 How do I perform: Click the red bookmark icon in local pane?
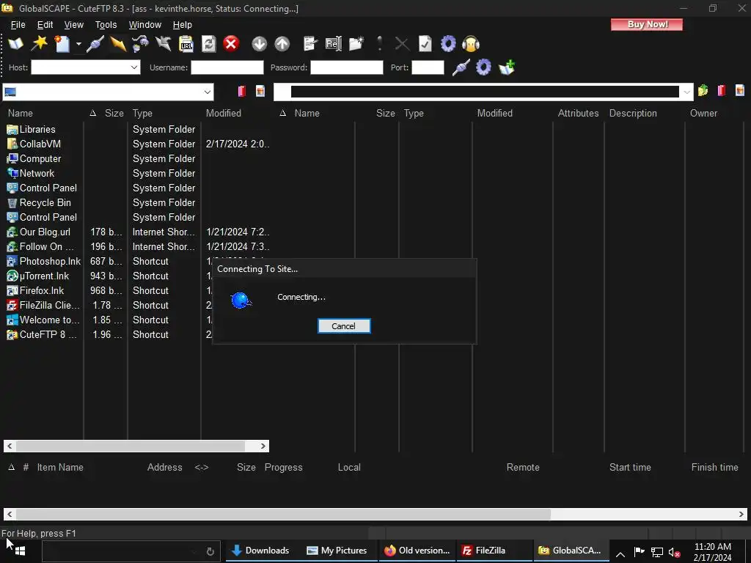(242, 91)
